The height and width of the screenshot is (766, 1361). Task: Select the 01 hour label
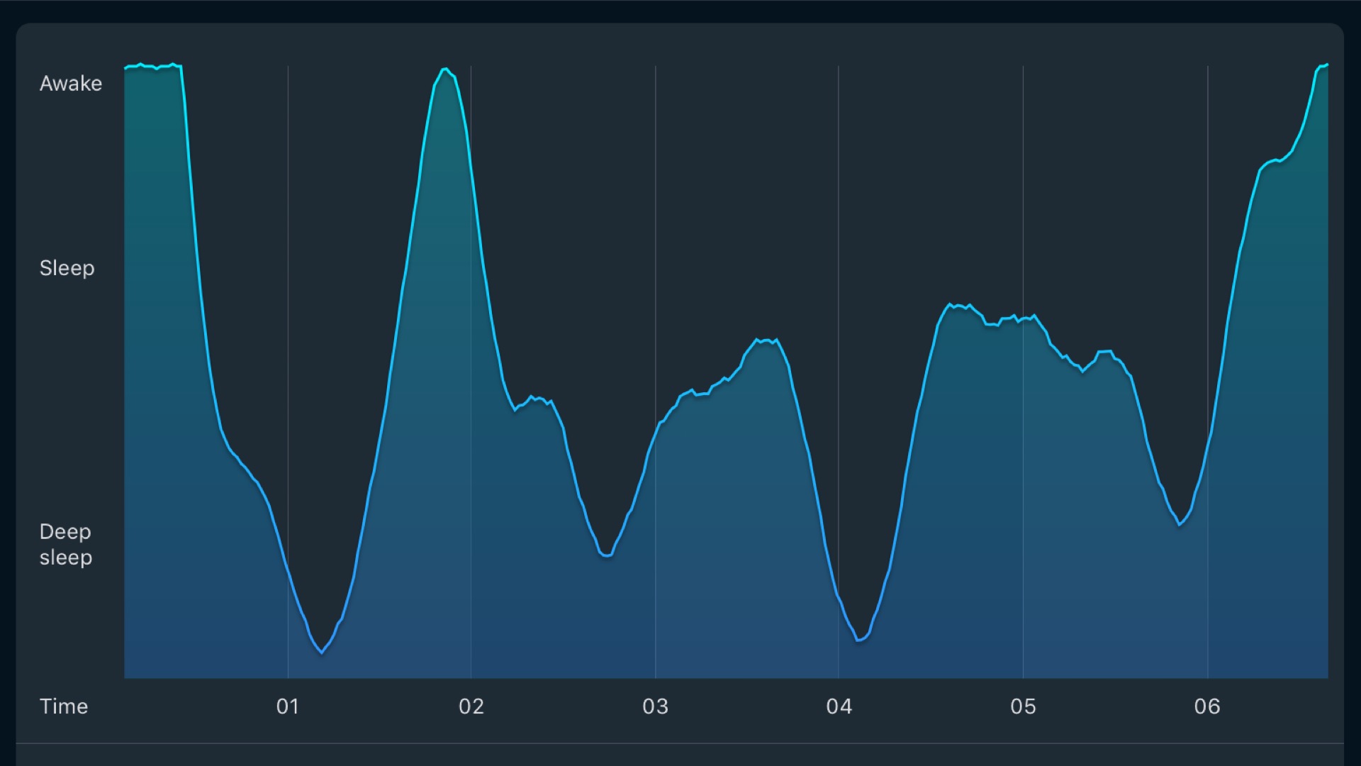pyautogui.click(x=288, y=706)
